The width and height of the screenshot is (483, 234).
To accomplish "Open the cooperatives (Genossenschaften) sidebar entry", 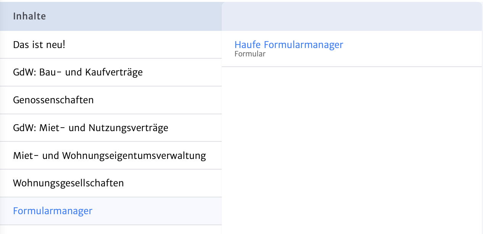I will coord(53,100).
